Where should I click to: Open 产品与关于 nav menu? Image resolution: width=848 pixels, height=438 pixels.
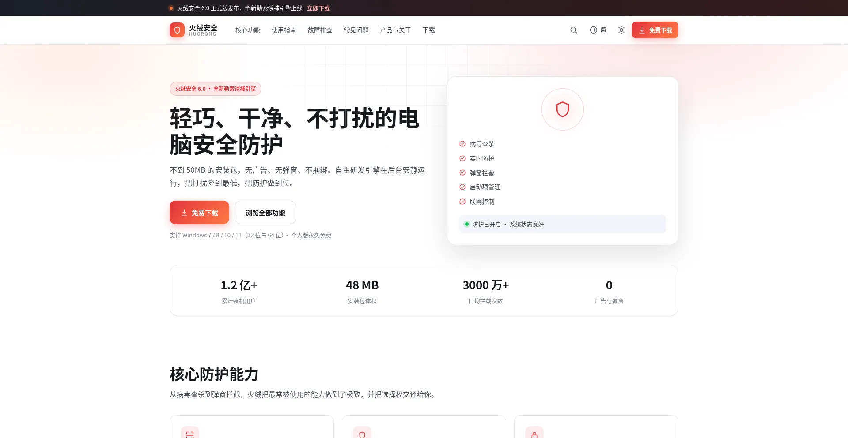tap(395, 30)
